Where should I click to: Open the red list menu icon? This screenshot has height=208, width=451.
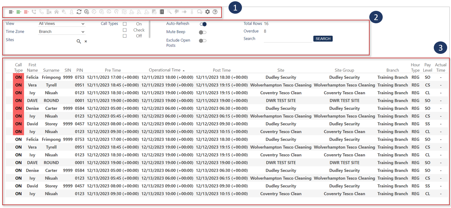pyautogui.click(x=26, y=12)
